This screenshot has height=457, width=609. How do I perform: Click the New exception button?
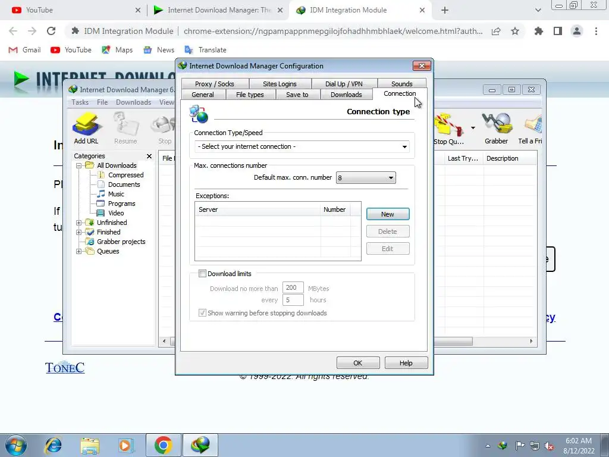click(x=388, y=214)
